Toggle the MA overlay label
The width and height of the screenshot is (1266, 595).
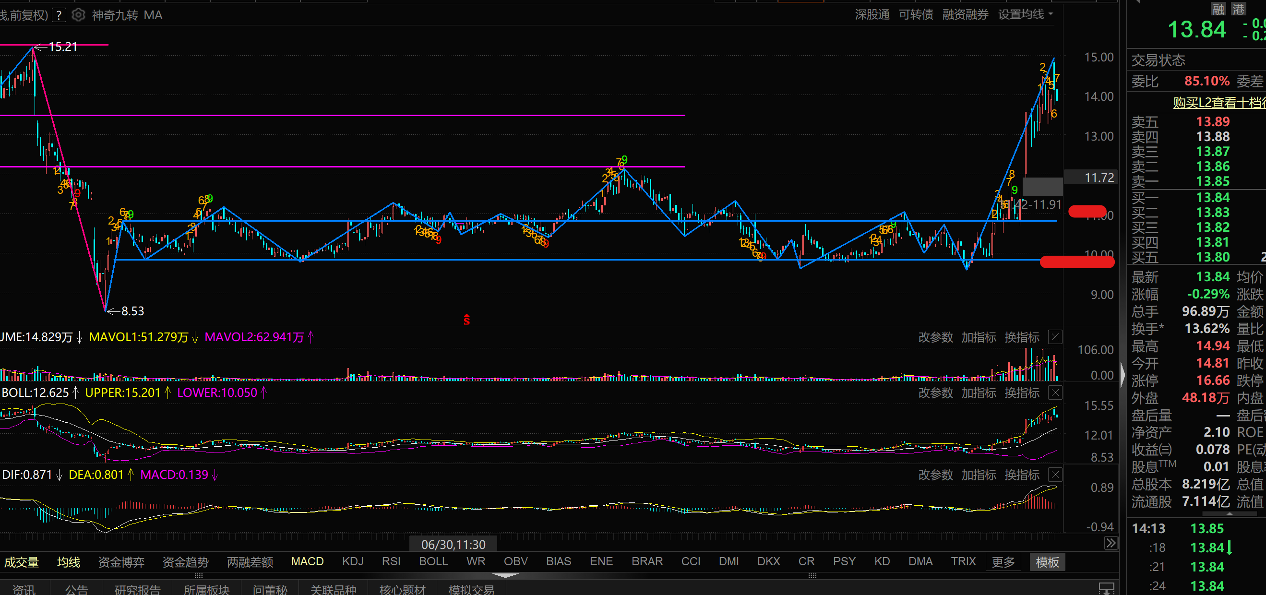tap(153, 15)
